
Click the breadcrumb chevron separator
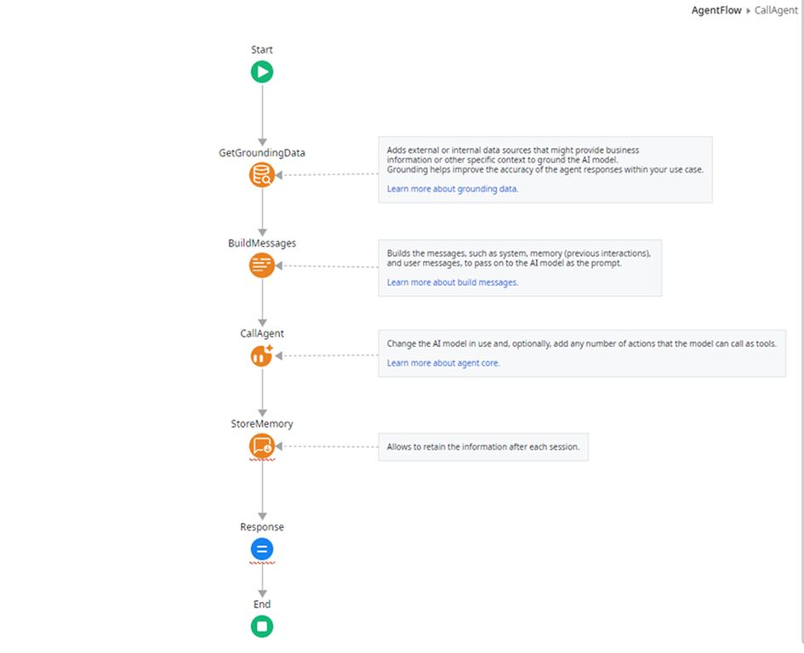click(749, 10)
